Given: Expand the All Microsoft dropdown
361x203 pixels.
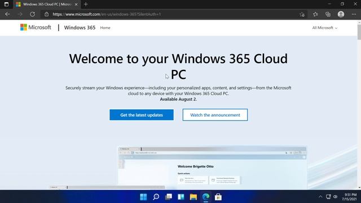Looking at the screenshot, I should 325,28.
